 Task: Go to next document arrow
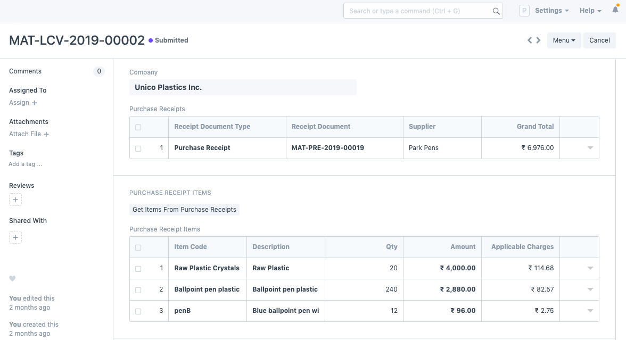coord(539,40)
